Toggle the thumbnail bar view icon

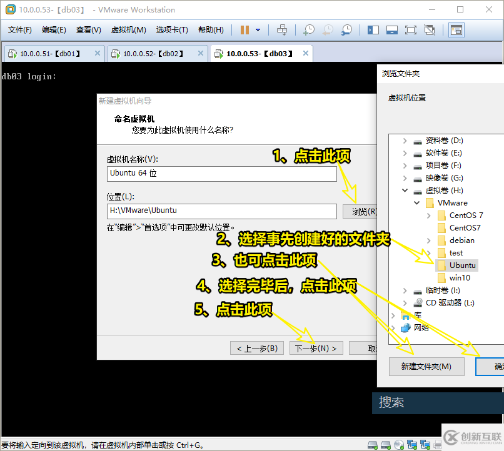coord(392,30)
